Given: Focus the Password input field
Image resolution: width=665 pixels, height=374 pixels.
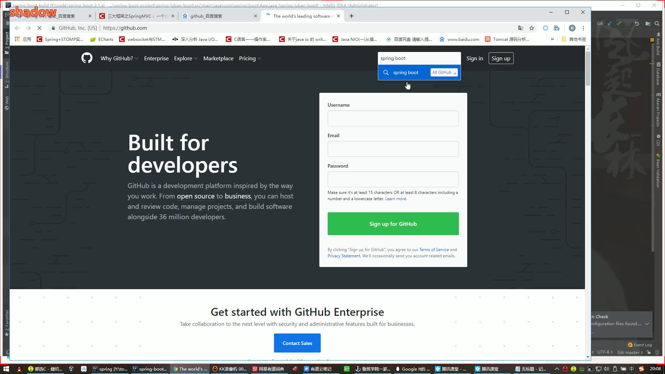Looking at the screenshot, I should [x=393, y=179].
